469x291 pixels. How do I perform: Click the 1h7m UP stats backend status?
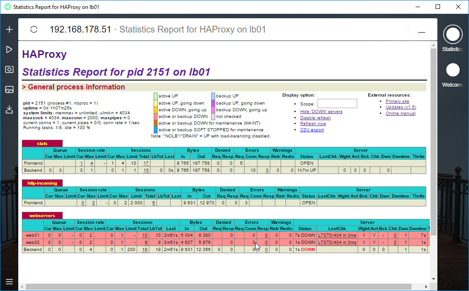point(306,170)
